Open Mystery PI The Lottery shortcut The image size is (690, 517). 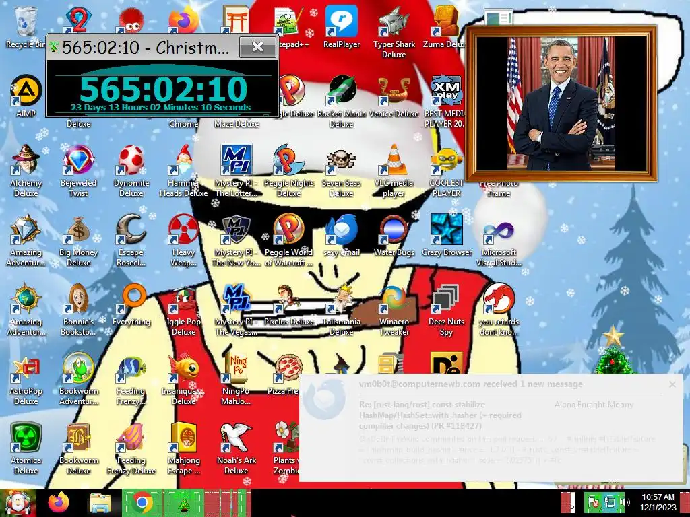pyautogui.click(x=237, y=172)
